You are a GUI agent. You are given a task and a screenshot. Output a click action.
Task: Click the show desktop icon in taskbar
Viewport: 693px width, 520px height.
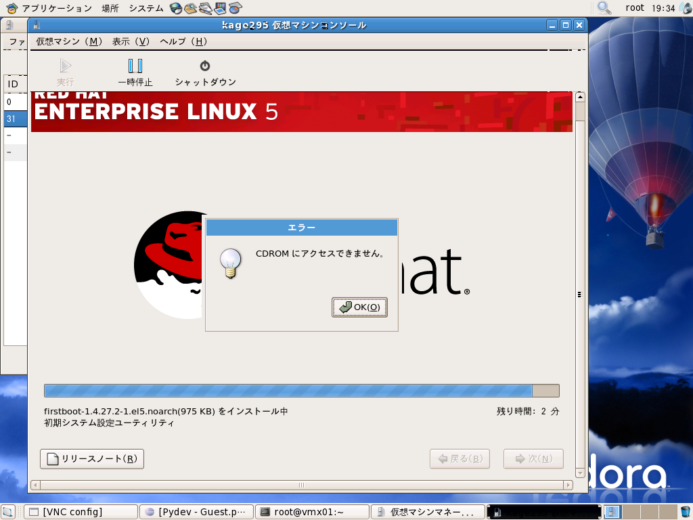coord(8,512)
